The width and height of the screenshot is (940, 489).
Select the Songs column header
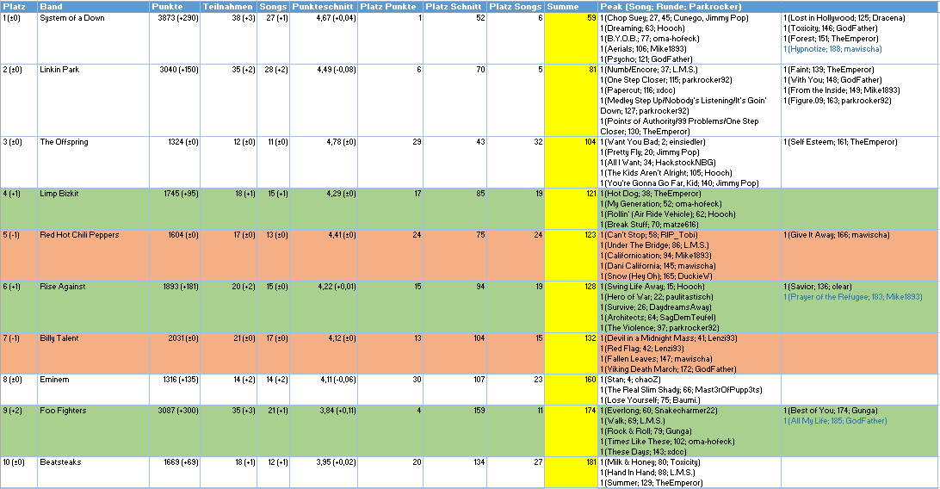[274, 7]
